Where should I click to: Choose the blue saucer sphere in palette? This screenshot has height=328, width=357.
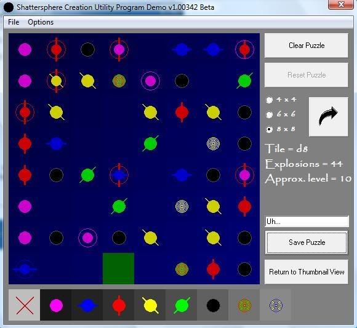pos(87,305)
